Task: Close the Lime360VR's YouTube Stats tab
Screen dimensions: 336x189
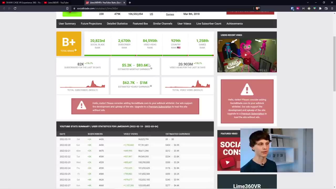Action: coord(124,3)
